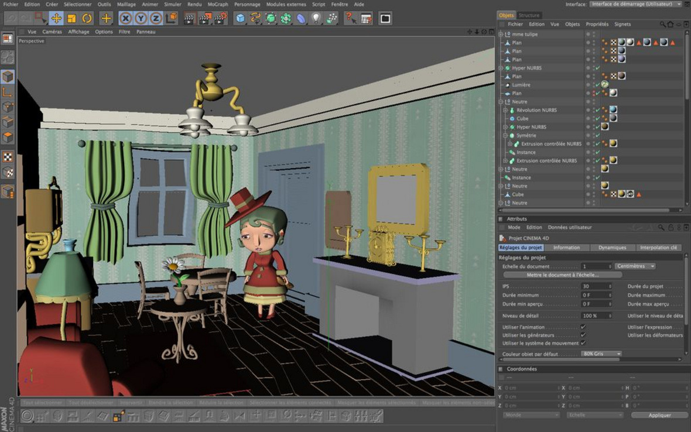This screenshot has width=691, height=432.
Task: Open Couleur objet par défaut dropdown
Action: click(601, 354)
